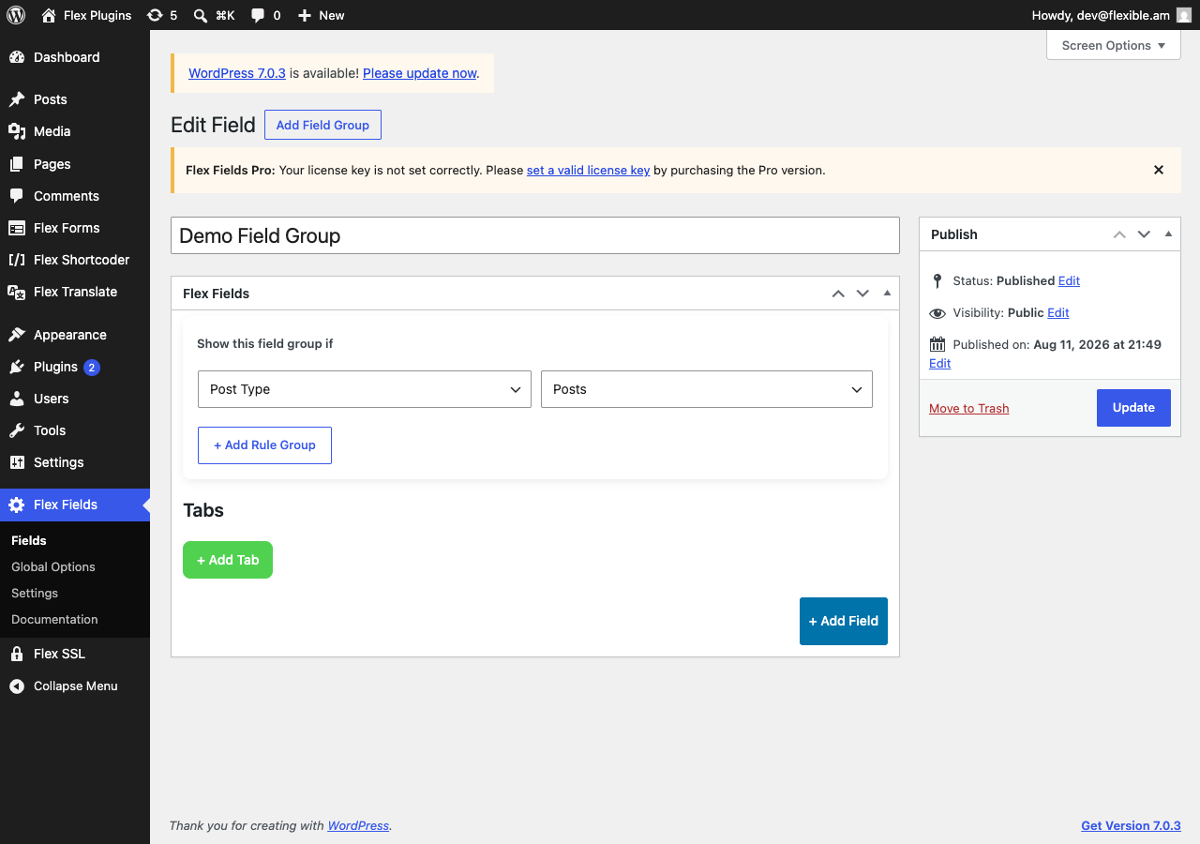Open the Posts value dropdown

pos(707,389)
